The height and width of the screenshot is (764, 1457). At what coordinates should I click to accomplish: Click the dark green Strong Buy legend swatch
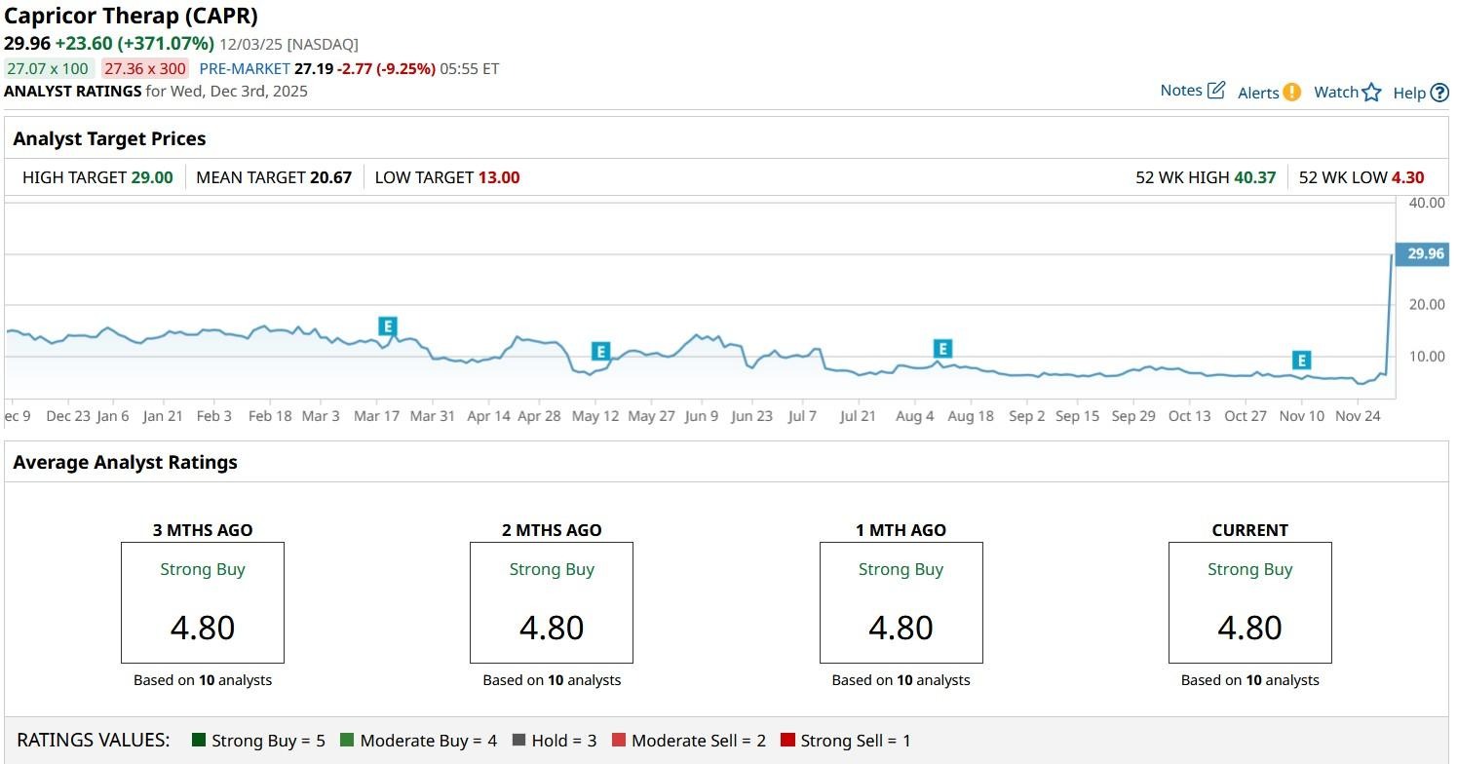pyautogui.click(x=199, y=741)
